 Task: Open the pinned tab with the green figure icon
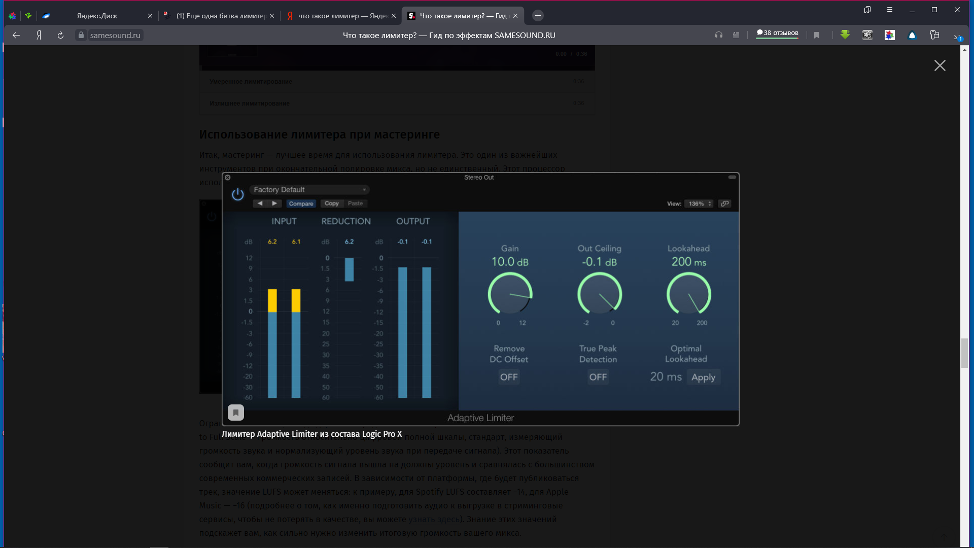[x=28, y=16]
